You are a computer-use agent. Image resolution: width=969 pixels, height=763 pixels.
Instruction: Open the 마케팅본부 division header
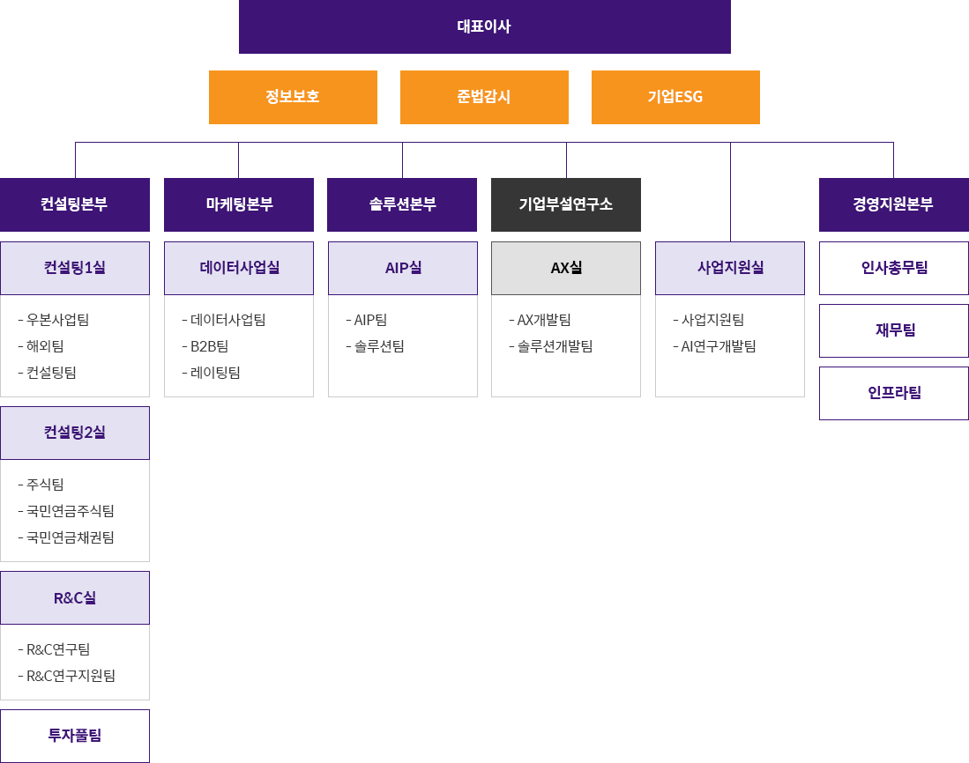(239, 204)
